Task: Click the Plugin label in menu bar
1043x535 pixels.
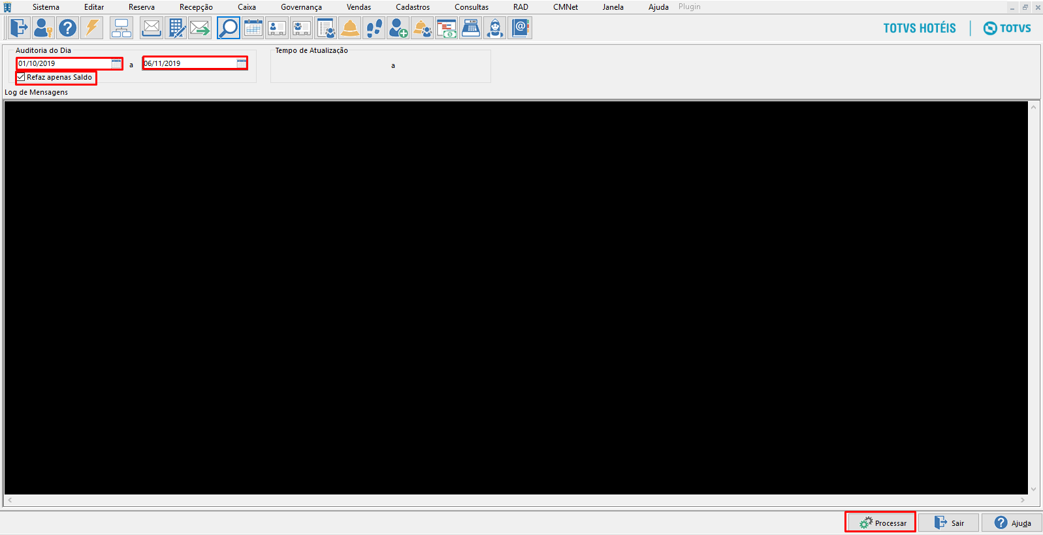Action: click(x=689, y=7)
